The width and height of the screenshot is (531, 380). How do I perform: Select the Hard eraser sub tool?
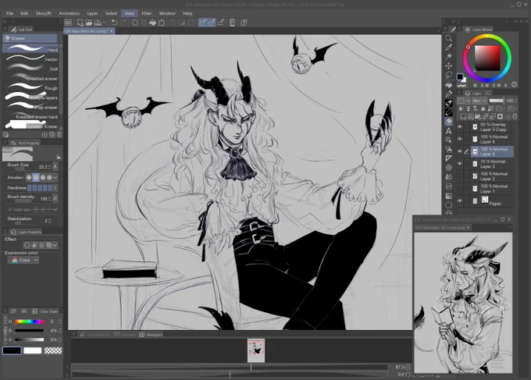click(x=30, y=48)
